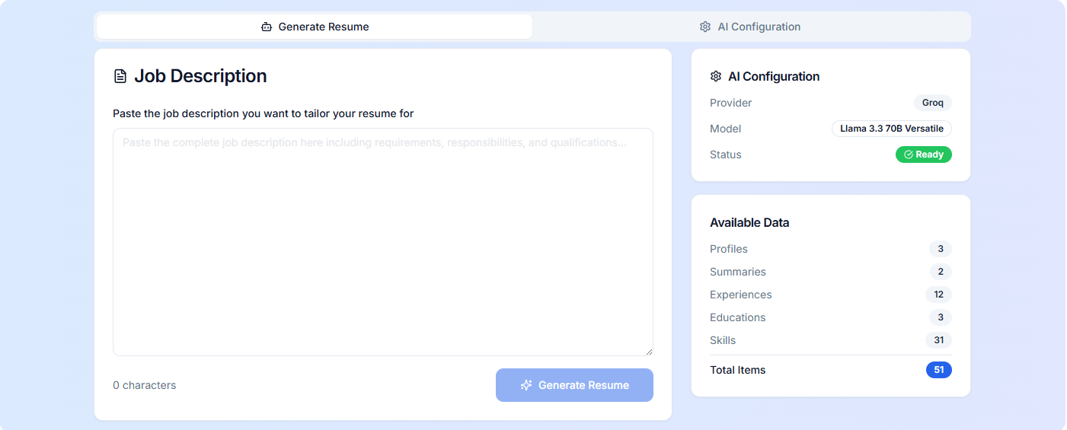Click the gear icon on AI Configuration tab

pos(704,27)
